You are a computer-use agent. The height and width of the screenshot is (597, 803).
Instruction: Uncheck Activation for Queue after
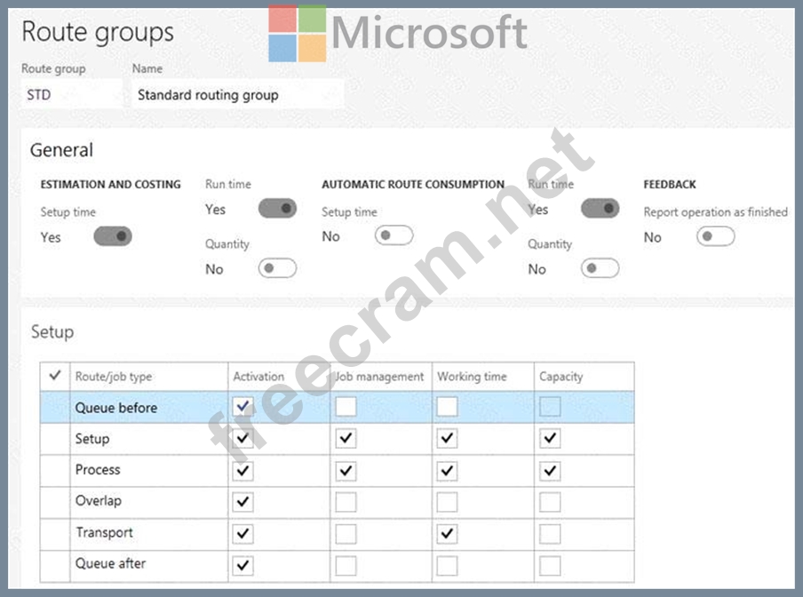(242, 565)
